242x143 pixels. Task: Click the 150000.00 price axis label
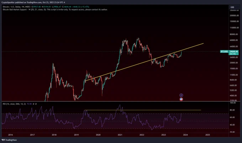234,21
